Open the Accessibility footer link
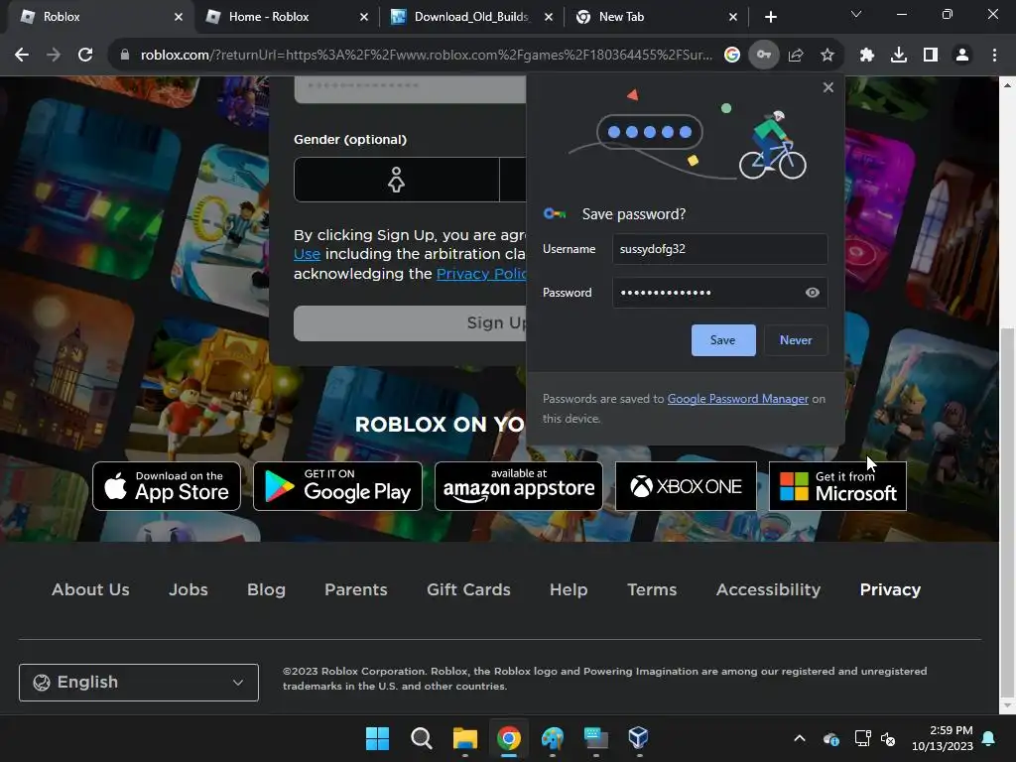 pos(769,589)
